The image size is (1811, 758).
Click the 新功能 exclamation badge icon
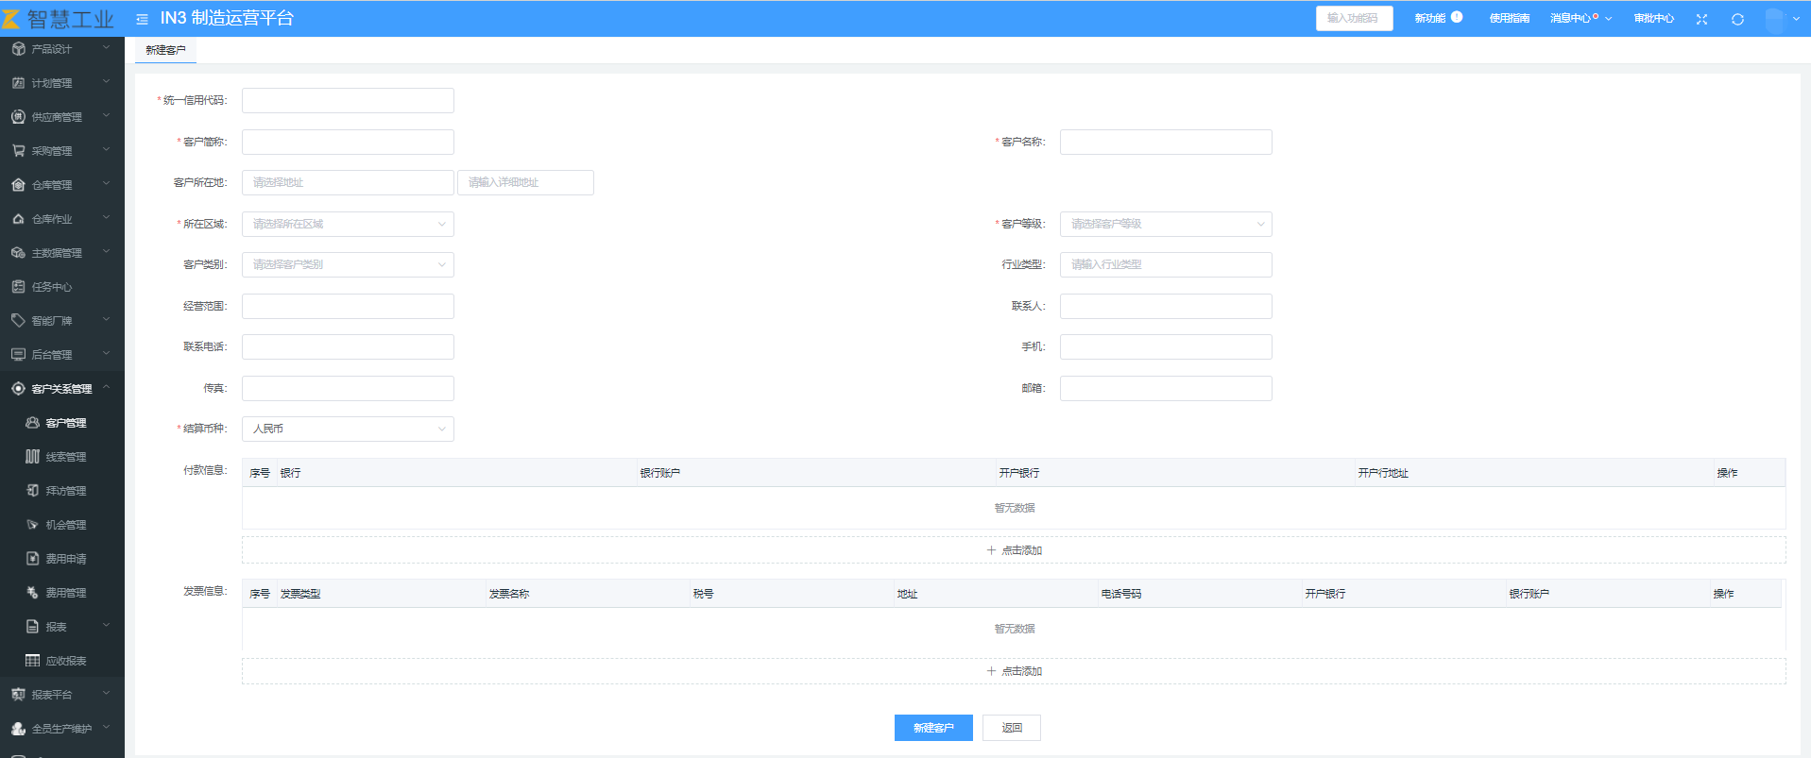coord(1457,17)
